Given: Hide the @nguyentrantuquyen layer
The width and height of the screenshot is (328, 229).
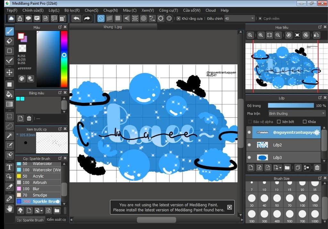Looking at the screenshot, I should (x=249, y=132).
